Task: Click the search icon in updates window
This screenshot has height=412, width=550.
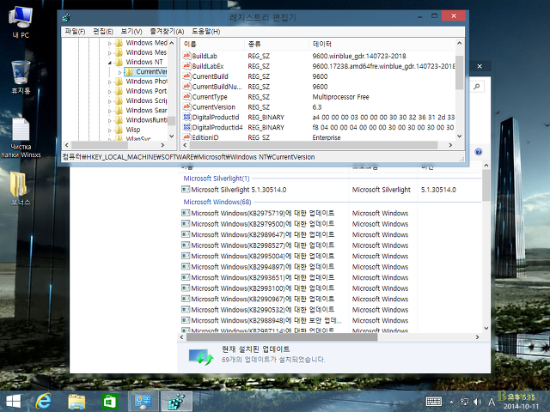Action: point(477,87)
